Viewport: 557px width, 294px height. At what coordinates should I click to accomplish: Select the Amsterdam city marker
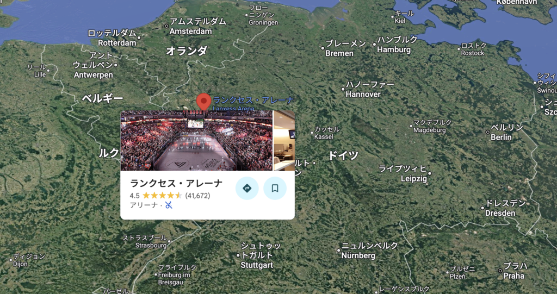166,26
